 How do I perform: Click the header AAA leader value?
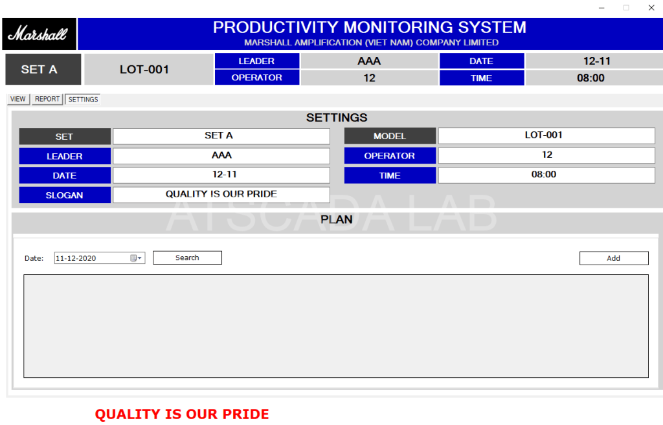(369, 61)
